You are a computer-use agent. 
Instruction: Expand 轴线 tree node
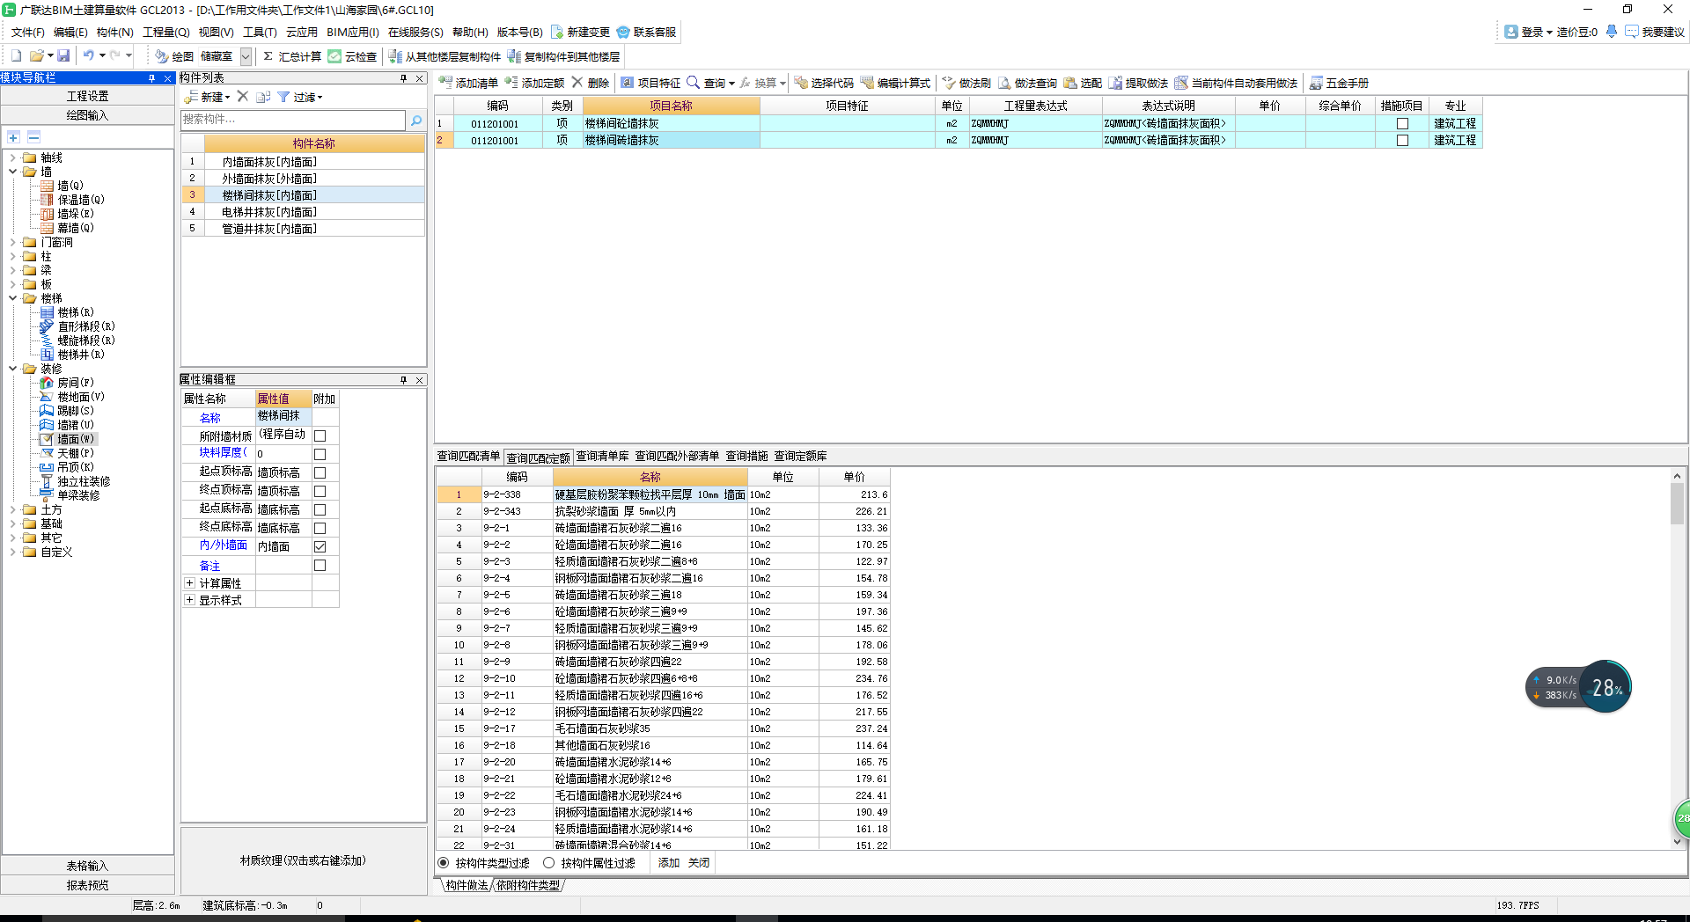[12, 158]
